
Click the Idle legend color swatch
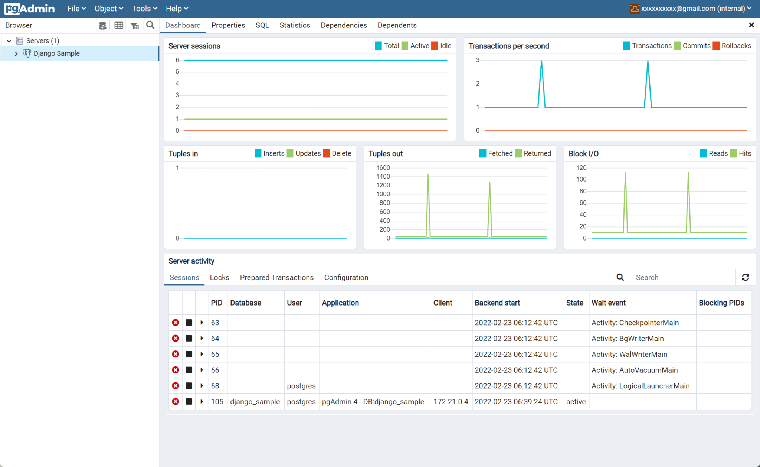coord(435,46)
